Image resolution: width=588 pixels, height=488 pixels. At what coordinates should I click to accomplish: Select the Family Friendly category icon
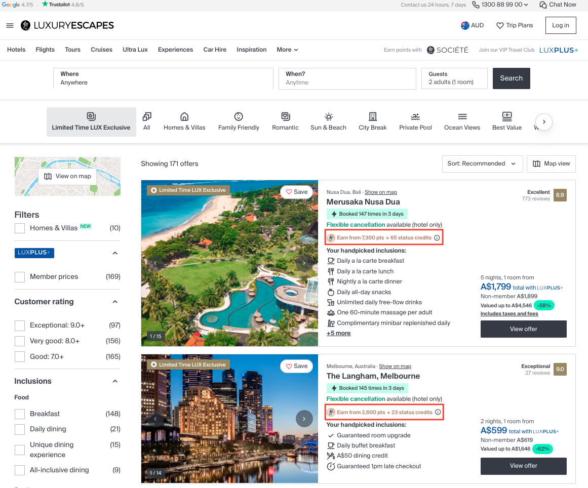pyautogui.click(x=239, y=116)
